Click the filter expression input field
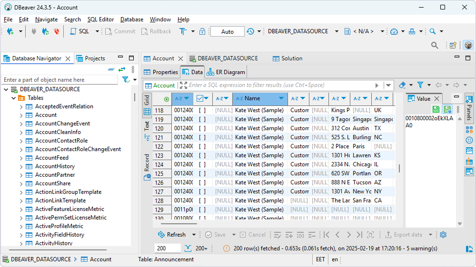Viewport: 476px width, 267px height. tap(278, 86)
